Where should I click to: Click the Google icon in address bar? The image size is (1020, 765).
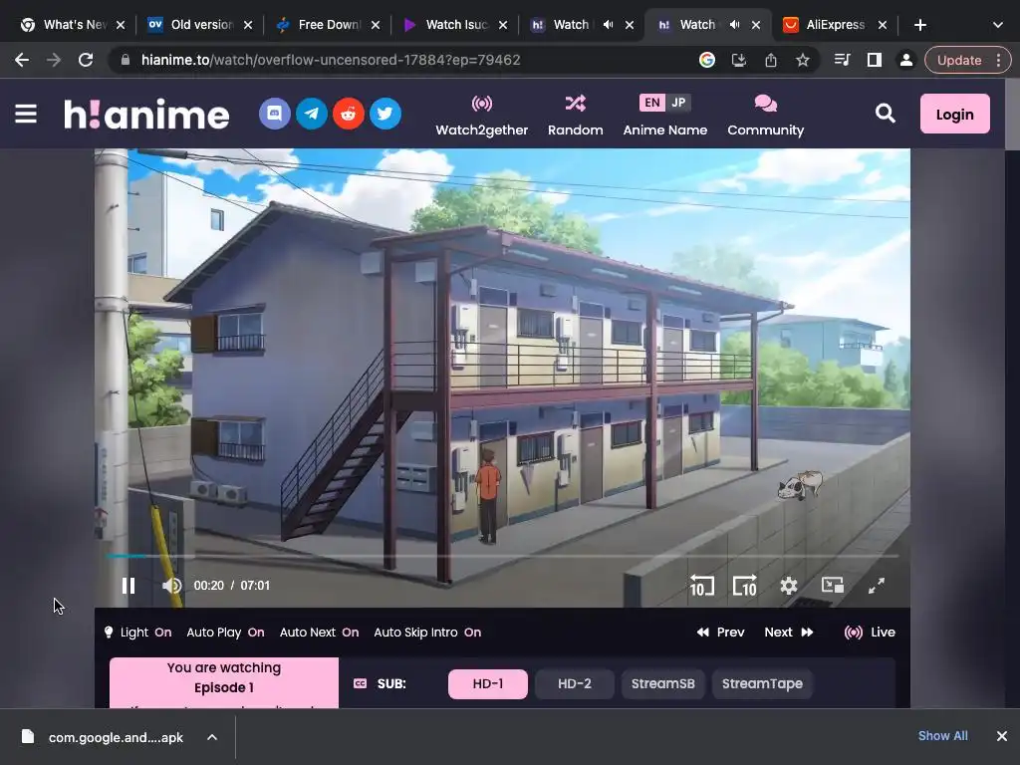coord(707,60)
